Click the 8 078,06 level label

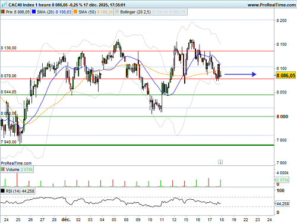coord(8,76)
